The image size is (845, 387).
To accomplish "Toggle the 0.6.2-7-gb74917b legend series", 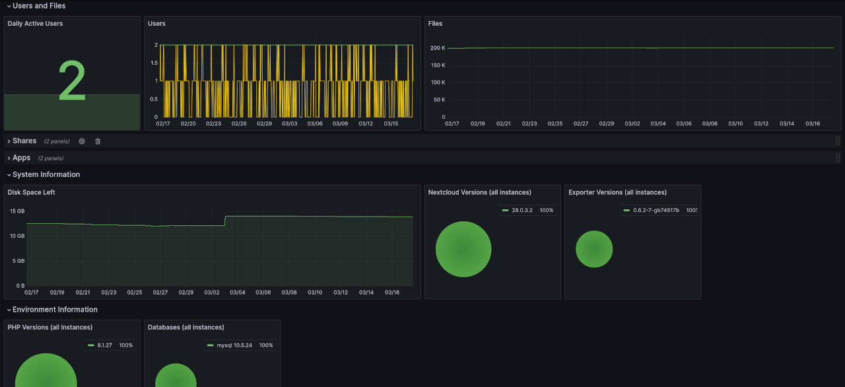I will pos(656,210).
